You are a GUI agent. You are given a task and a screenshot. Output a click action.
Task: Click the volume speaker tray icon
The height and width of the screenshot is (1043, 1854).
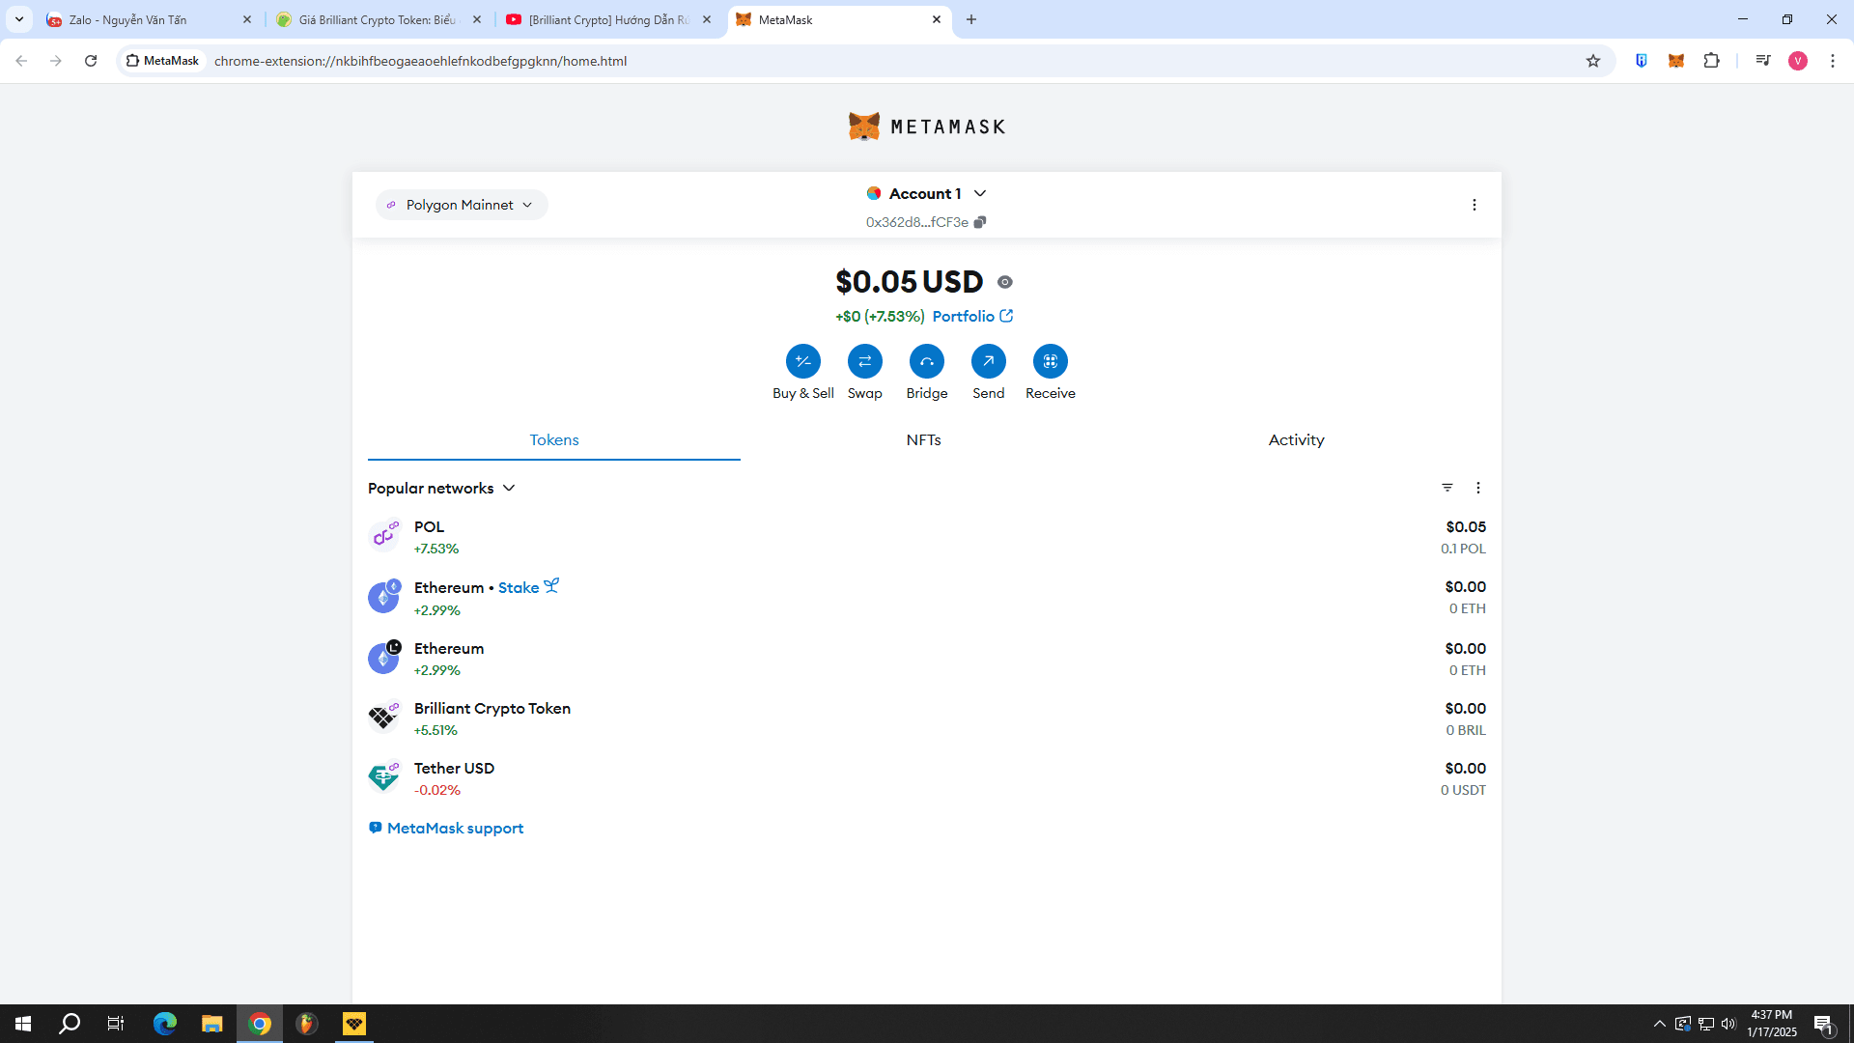pyautogui.click(x=1728, y=1024)
